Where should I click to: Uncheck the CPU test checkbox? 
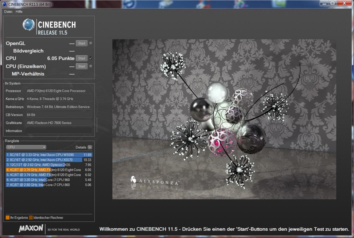pyautogui.click(x=91, y=58)
